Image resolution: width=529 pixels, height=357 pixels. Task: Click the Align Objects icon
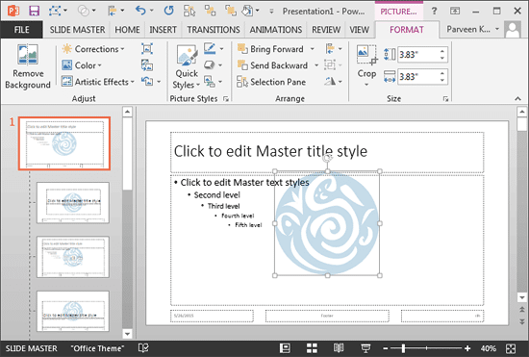pyautogui.click(x=330, y=48)
